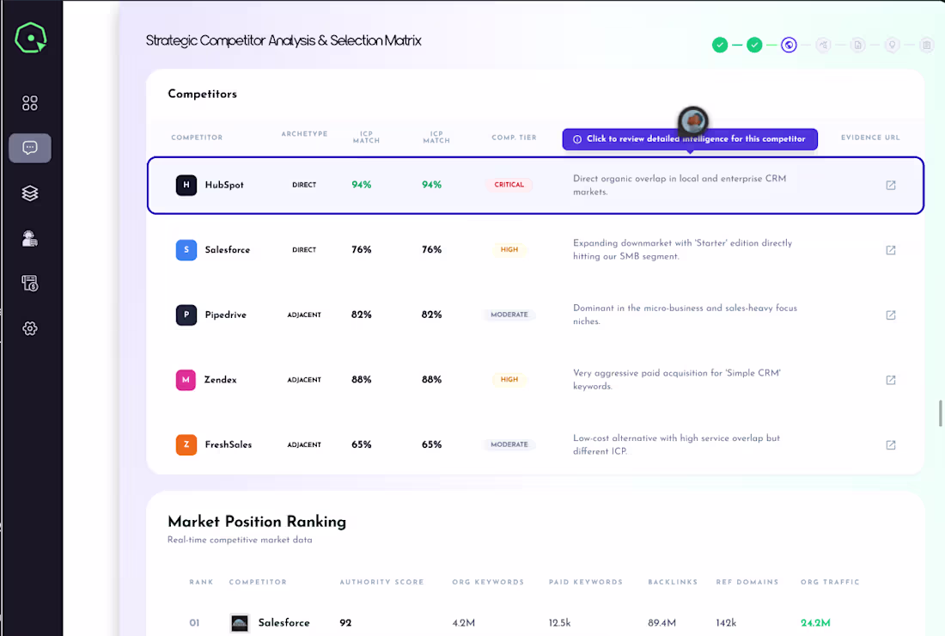Screen dimensions: 945x636
Task: Click the REF DOMAINS column header
Action: point(747,582)
